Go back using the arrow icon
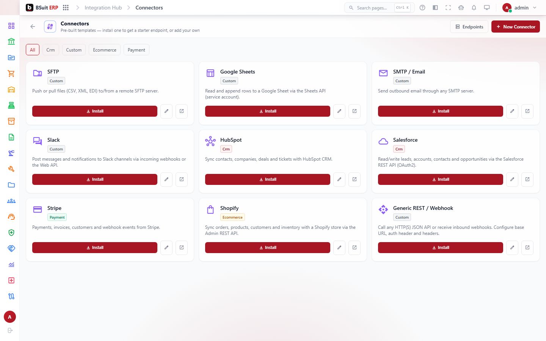546x341 pixels. tap(33, 27)
